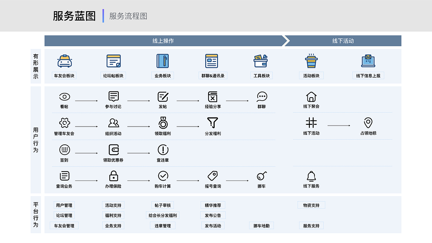Click the 车友会管理 box
432x243 pixels.
coord(64,225)
